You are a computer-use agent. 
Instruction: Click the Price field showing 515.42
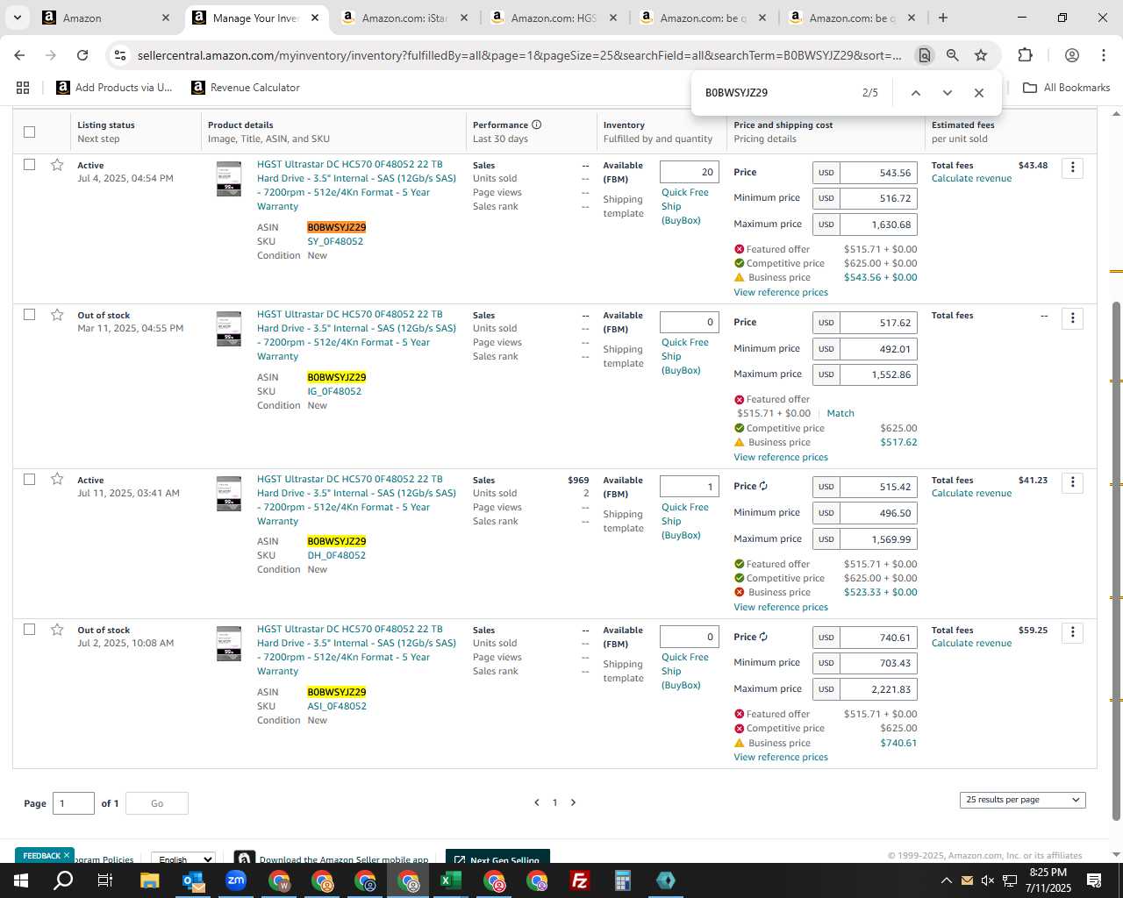(x=878, y=487)
